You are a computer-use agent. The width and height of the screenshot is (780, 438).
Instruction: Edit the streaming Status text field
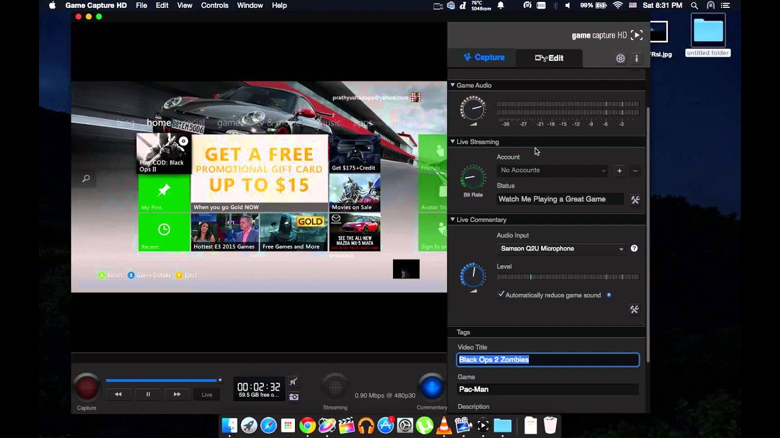pos(560,199)
